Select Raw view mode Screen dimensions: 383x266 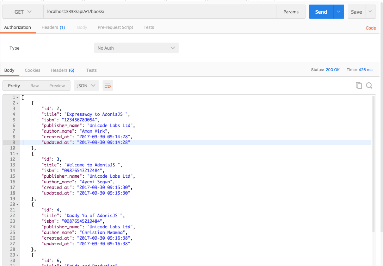coord(35,85)
